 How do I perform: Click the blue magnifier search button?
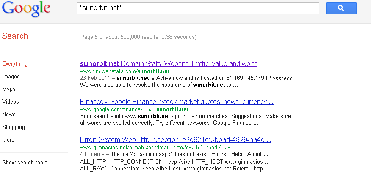pyautogui.click(x=341, y=8)
